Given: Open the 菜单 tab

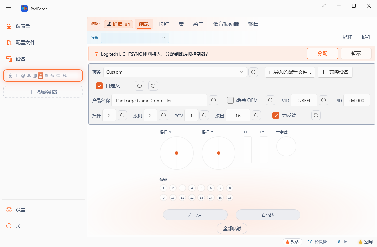Looking at the screenshot, I should click(198, 24).
